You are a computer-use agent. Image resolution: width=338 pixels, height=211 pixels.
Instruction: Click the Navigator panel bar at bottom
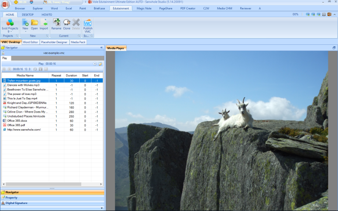(52, 192)
